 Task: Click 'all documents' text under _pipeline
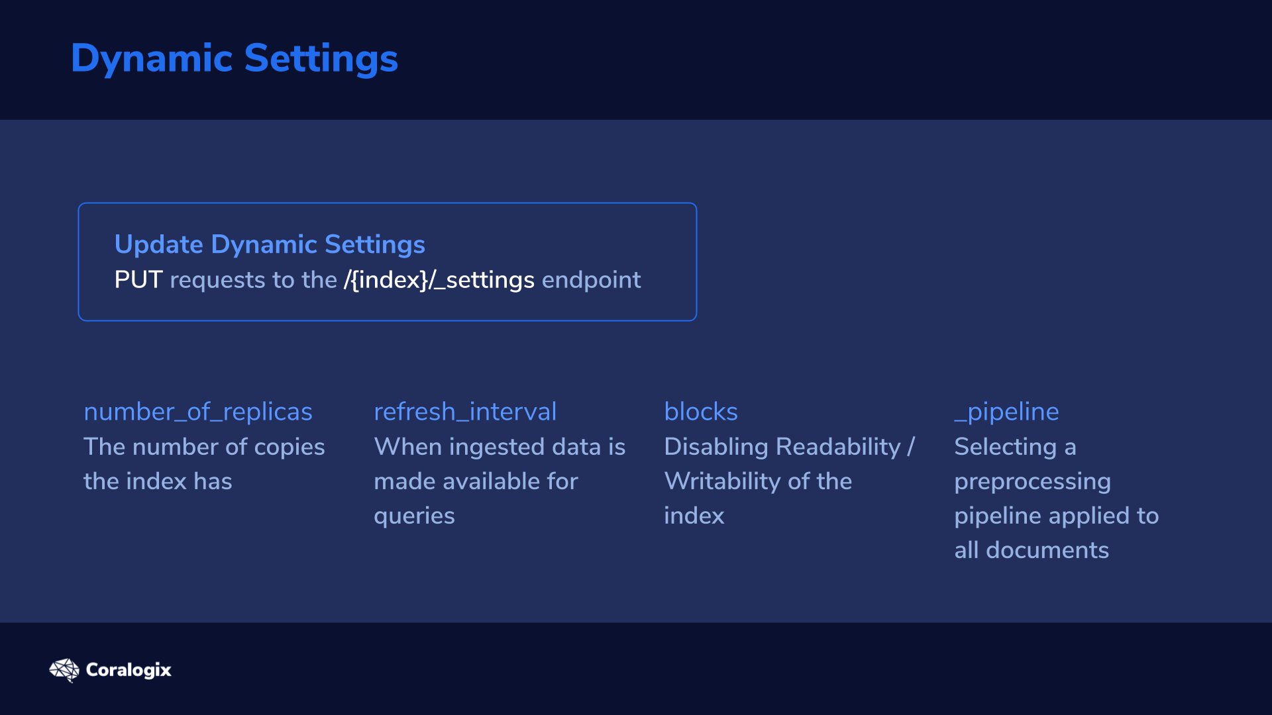click(x=1032, y=550)
